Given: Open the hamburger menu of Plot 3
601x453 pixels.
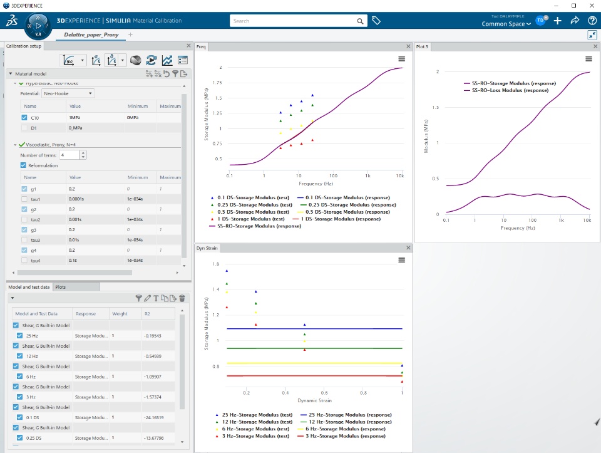Looking at the screenshot, I should [588, 59].
